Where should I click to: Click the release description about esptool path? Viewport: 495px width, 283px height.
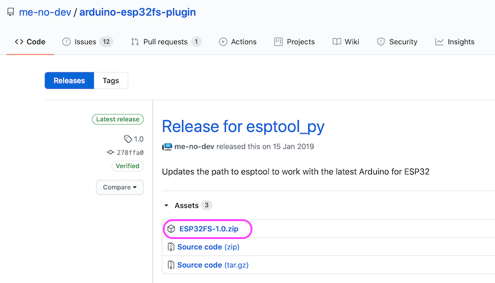(296, 172)
